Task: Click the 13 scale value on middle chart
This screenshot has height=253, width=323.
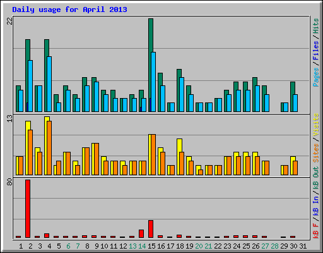Action: tap(10, 118)
